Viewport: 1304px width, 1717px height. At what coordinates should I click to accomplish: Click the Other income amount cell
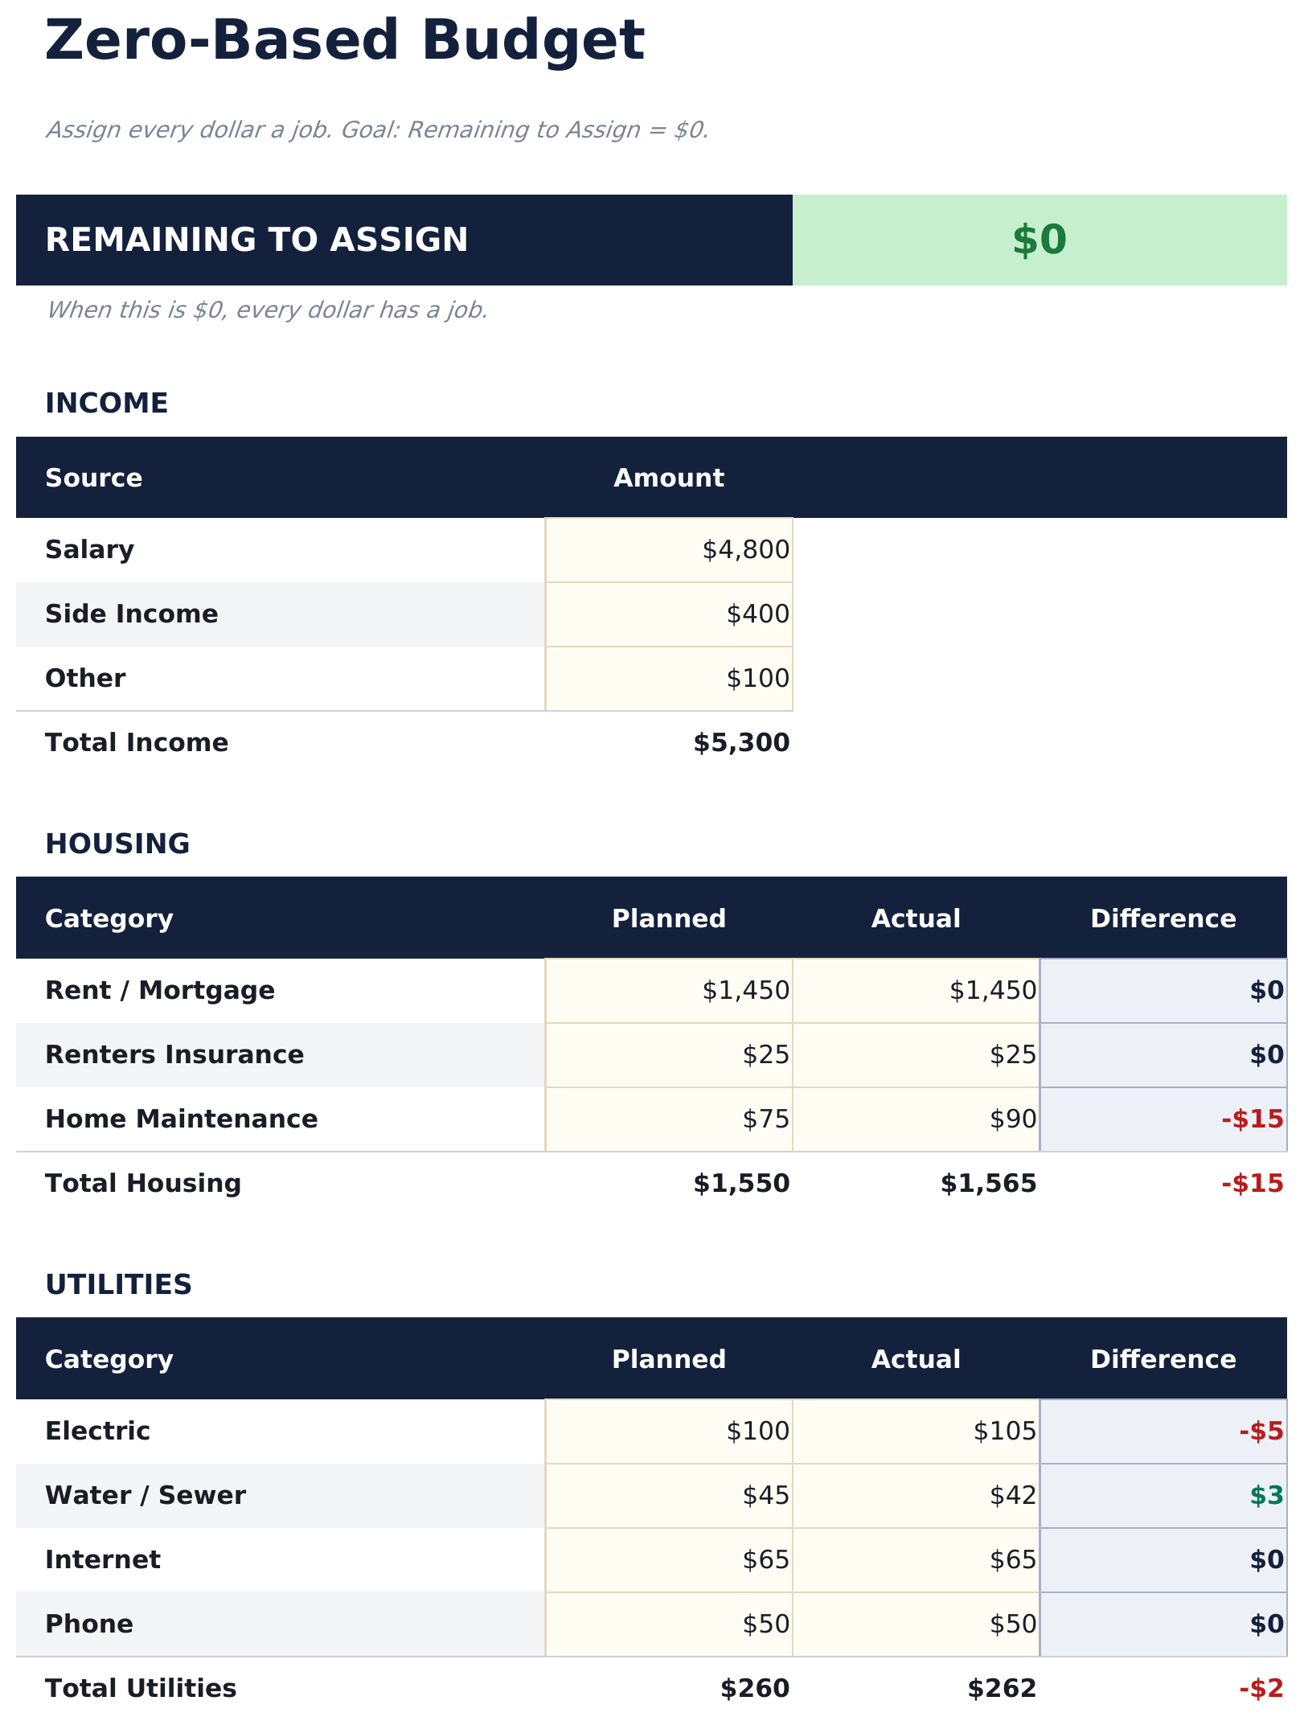coord(669,679)
